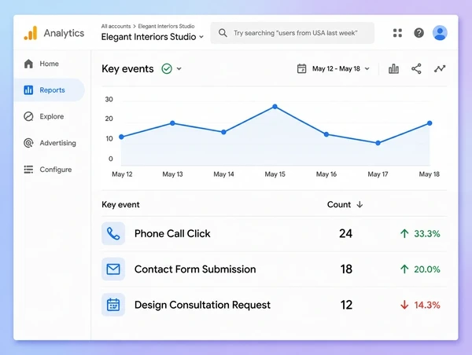
Task: Click the search magnifier icon
Action: coord(223,33)
